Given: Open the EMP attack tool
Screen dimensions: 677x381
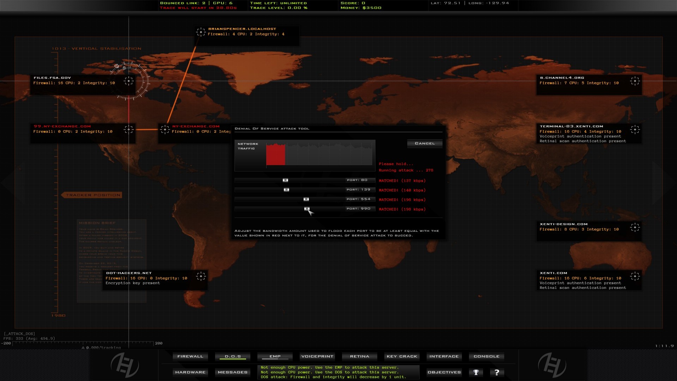Looking at the screenshot, I should pyautogui.click(x=275, y=356).
